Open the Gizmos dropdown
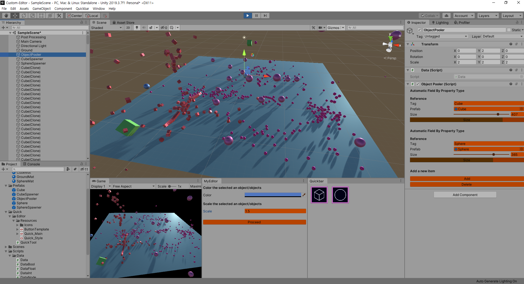524x284 pixels. 336,28
